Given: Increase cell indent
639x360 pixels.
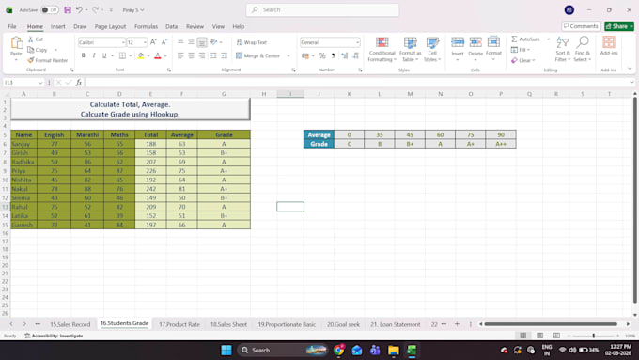Looking at the screenshot, I should pos(225,55).
